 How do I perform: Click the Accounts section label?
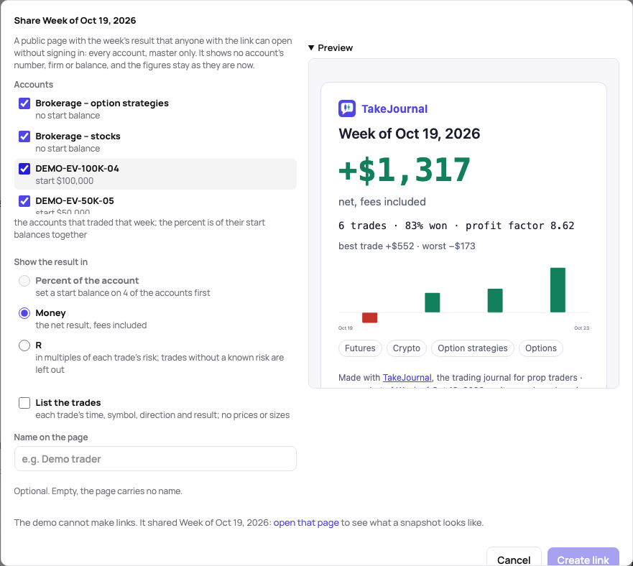(x=34, y=85)
